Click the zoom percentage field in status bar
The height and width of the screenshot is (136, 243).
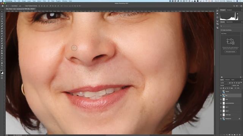pyautogui.click(x=7, y=135)
